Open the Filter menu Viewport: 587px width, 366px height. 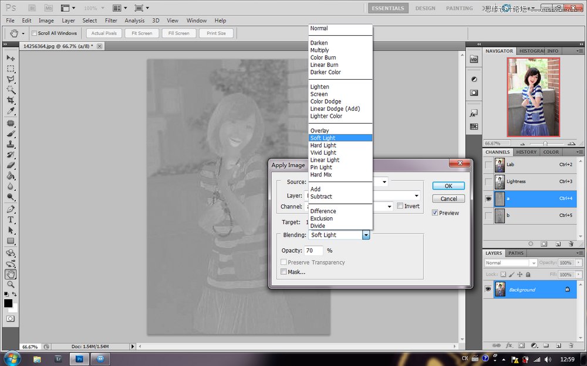coord(111,20)
